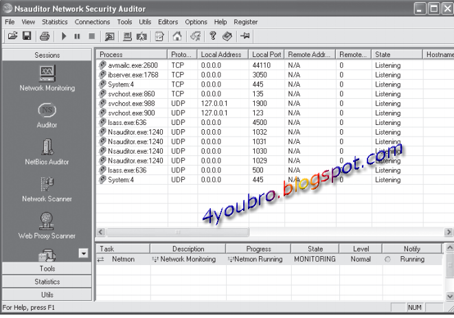Click the Progress column header

(258, 249)
